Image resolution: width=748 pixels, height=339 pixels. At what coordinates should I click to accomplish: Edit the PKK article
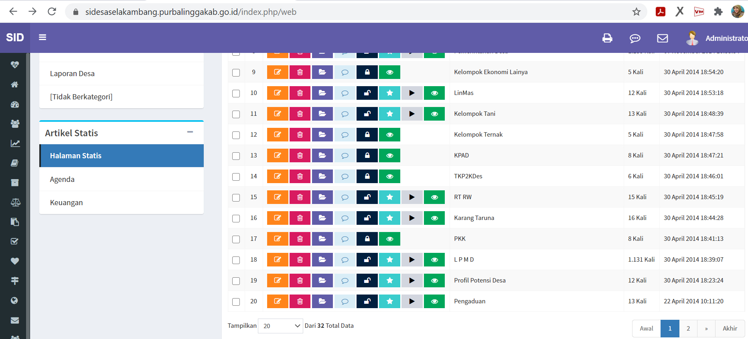click(x=278, y=239)
